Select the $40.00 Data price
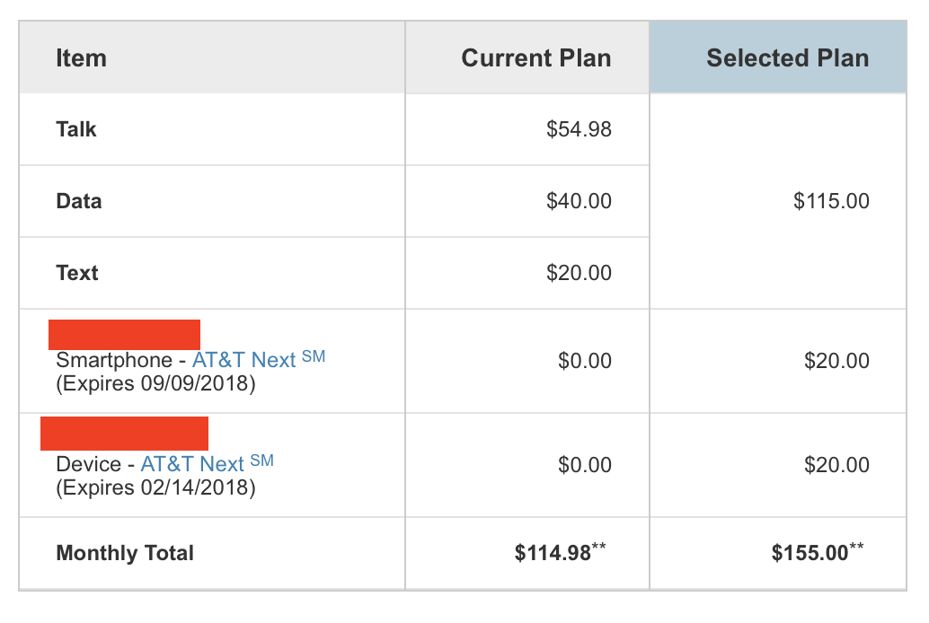Image resolution: width=929 pixels, height=623 pixels. point(579,201)
